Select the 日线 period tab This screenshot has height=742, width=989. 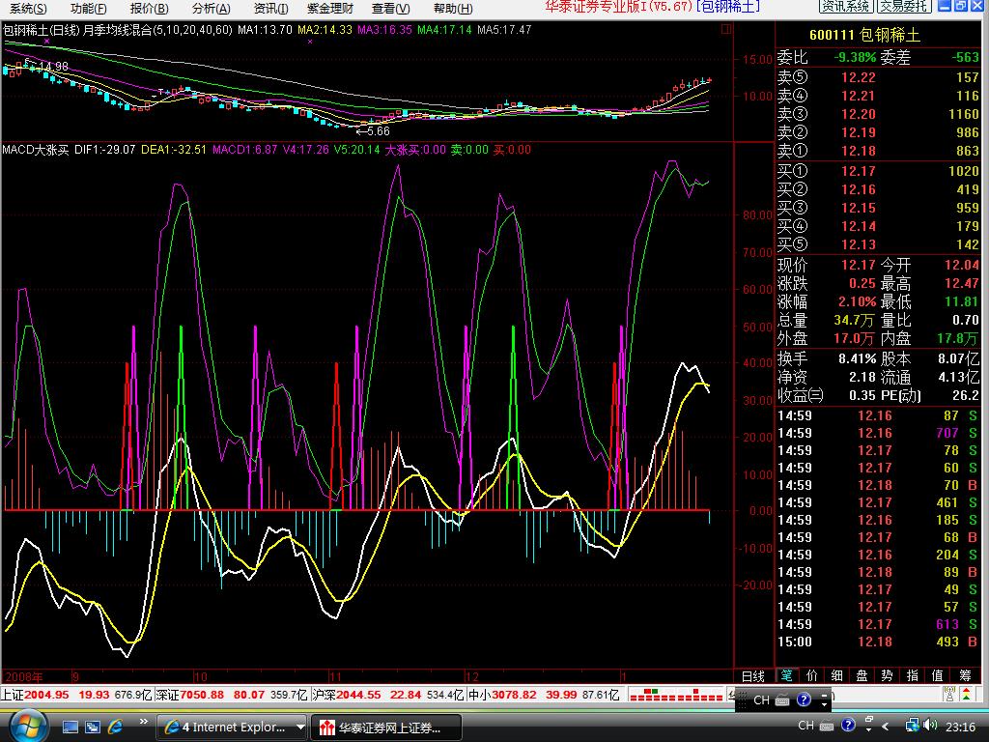tap(752, 676)
